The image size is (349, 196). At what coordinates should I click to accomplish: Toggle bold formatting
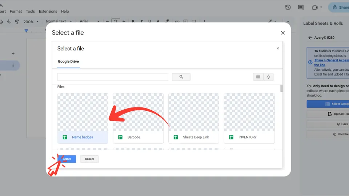click(133, 21)
